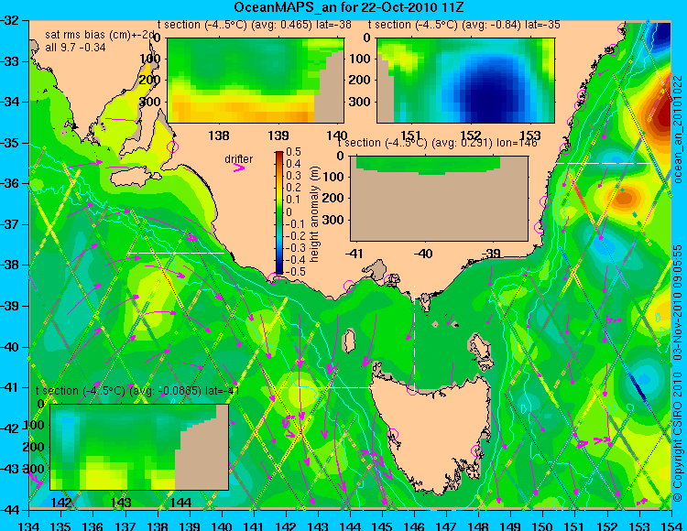
Task: Click the '03-Nov-2010 09:05:55' timestamp
Action: click(678, 302)
